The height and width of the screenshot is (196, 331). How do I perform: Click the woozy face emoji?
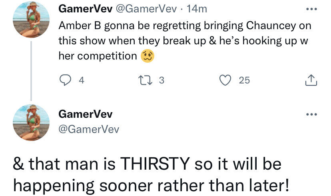tap(148, 56)
